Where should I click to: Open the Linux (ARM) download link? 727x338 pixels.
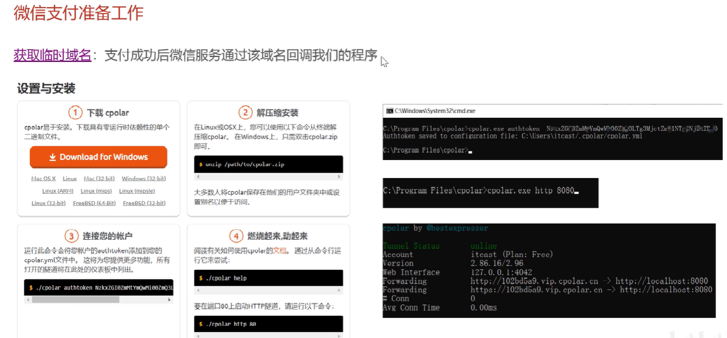pos(58,191)
